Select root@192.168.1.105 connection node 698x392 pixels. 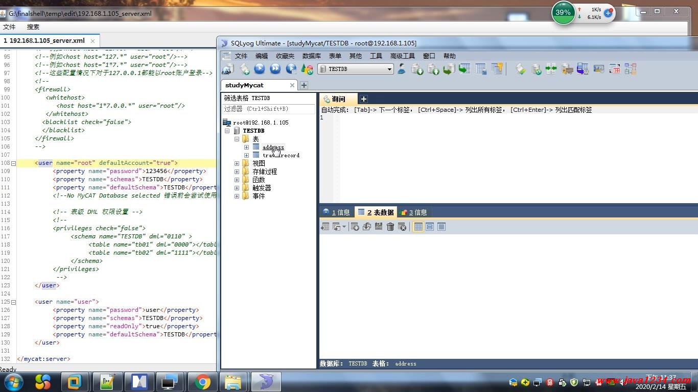tap(261, 122)
